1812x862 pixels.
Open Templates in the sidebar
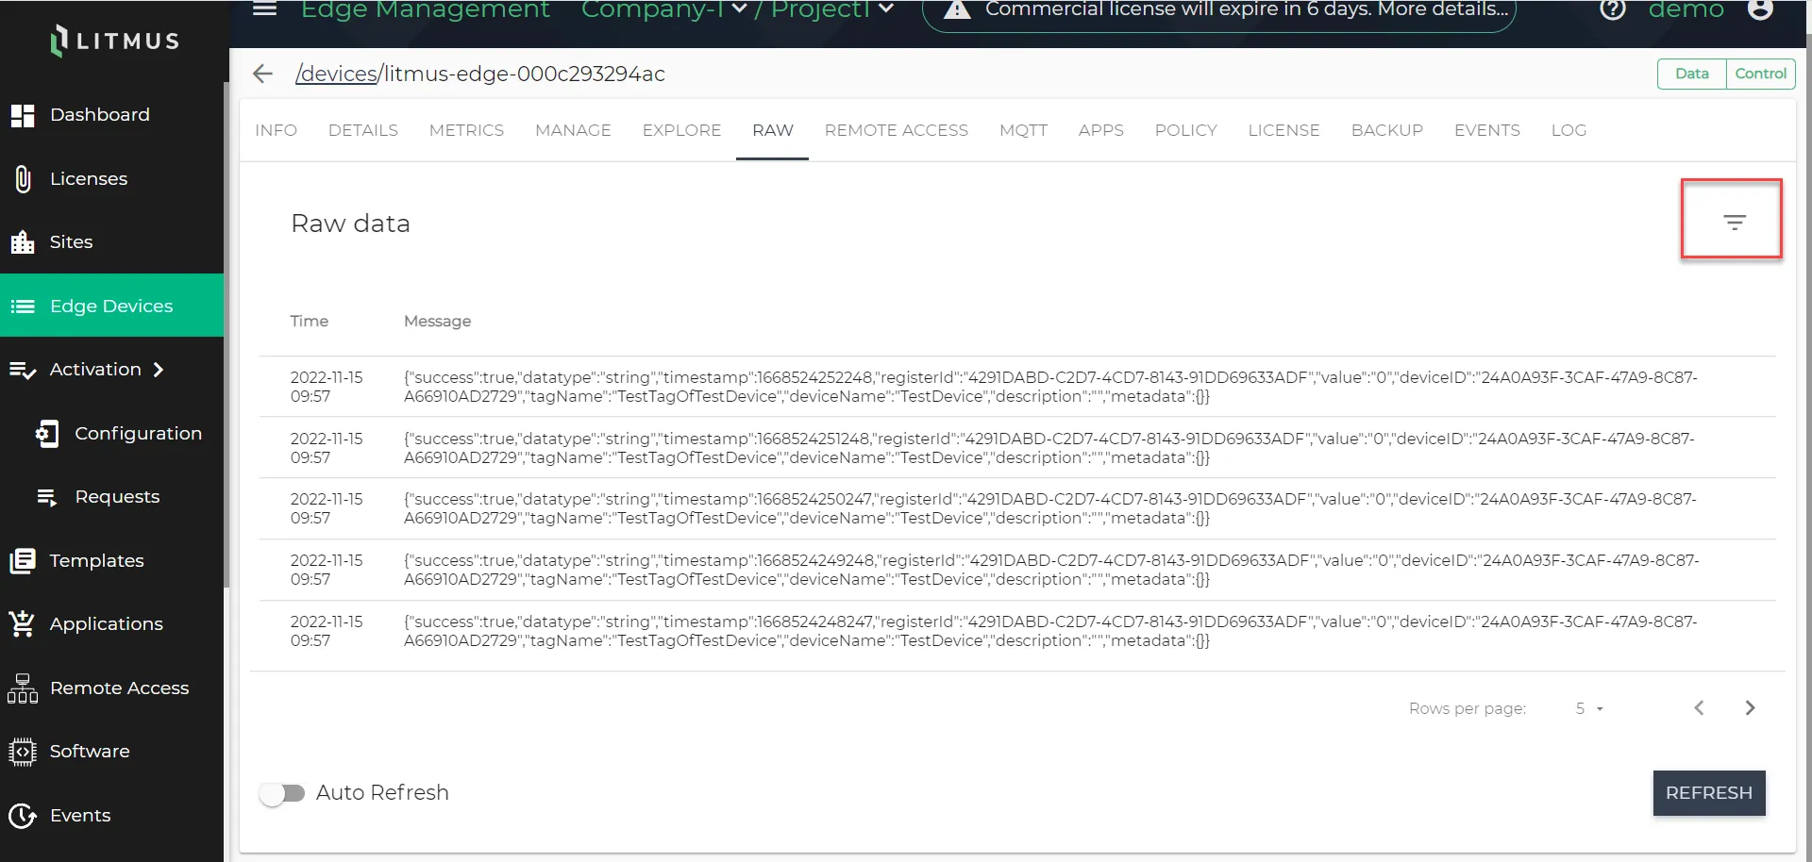click(x=111, y=561)
